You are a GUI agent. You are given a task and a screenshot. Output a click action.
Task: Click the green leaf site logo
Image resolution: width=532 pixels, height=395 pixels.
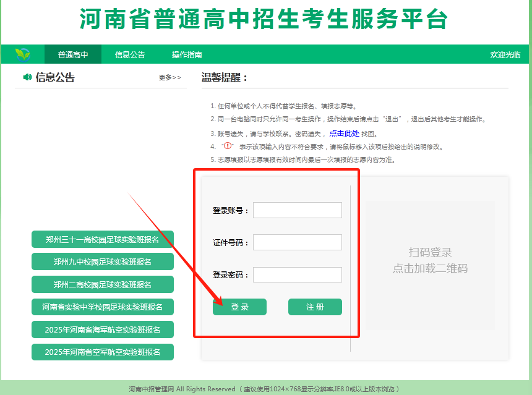23,54
